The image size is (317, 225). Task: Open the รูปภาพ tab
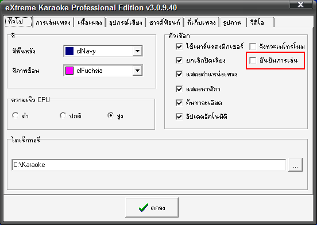tap(232, 22)
